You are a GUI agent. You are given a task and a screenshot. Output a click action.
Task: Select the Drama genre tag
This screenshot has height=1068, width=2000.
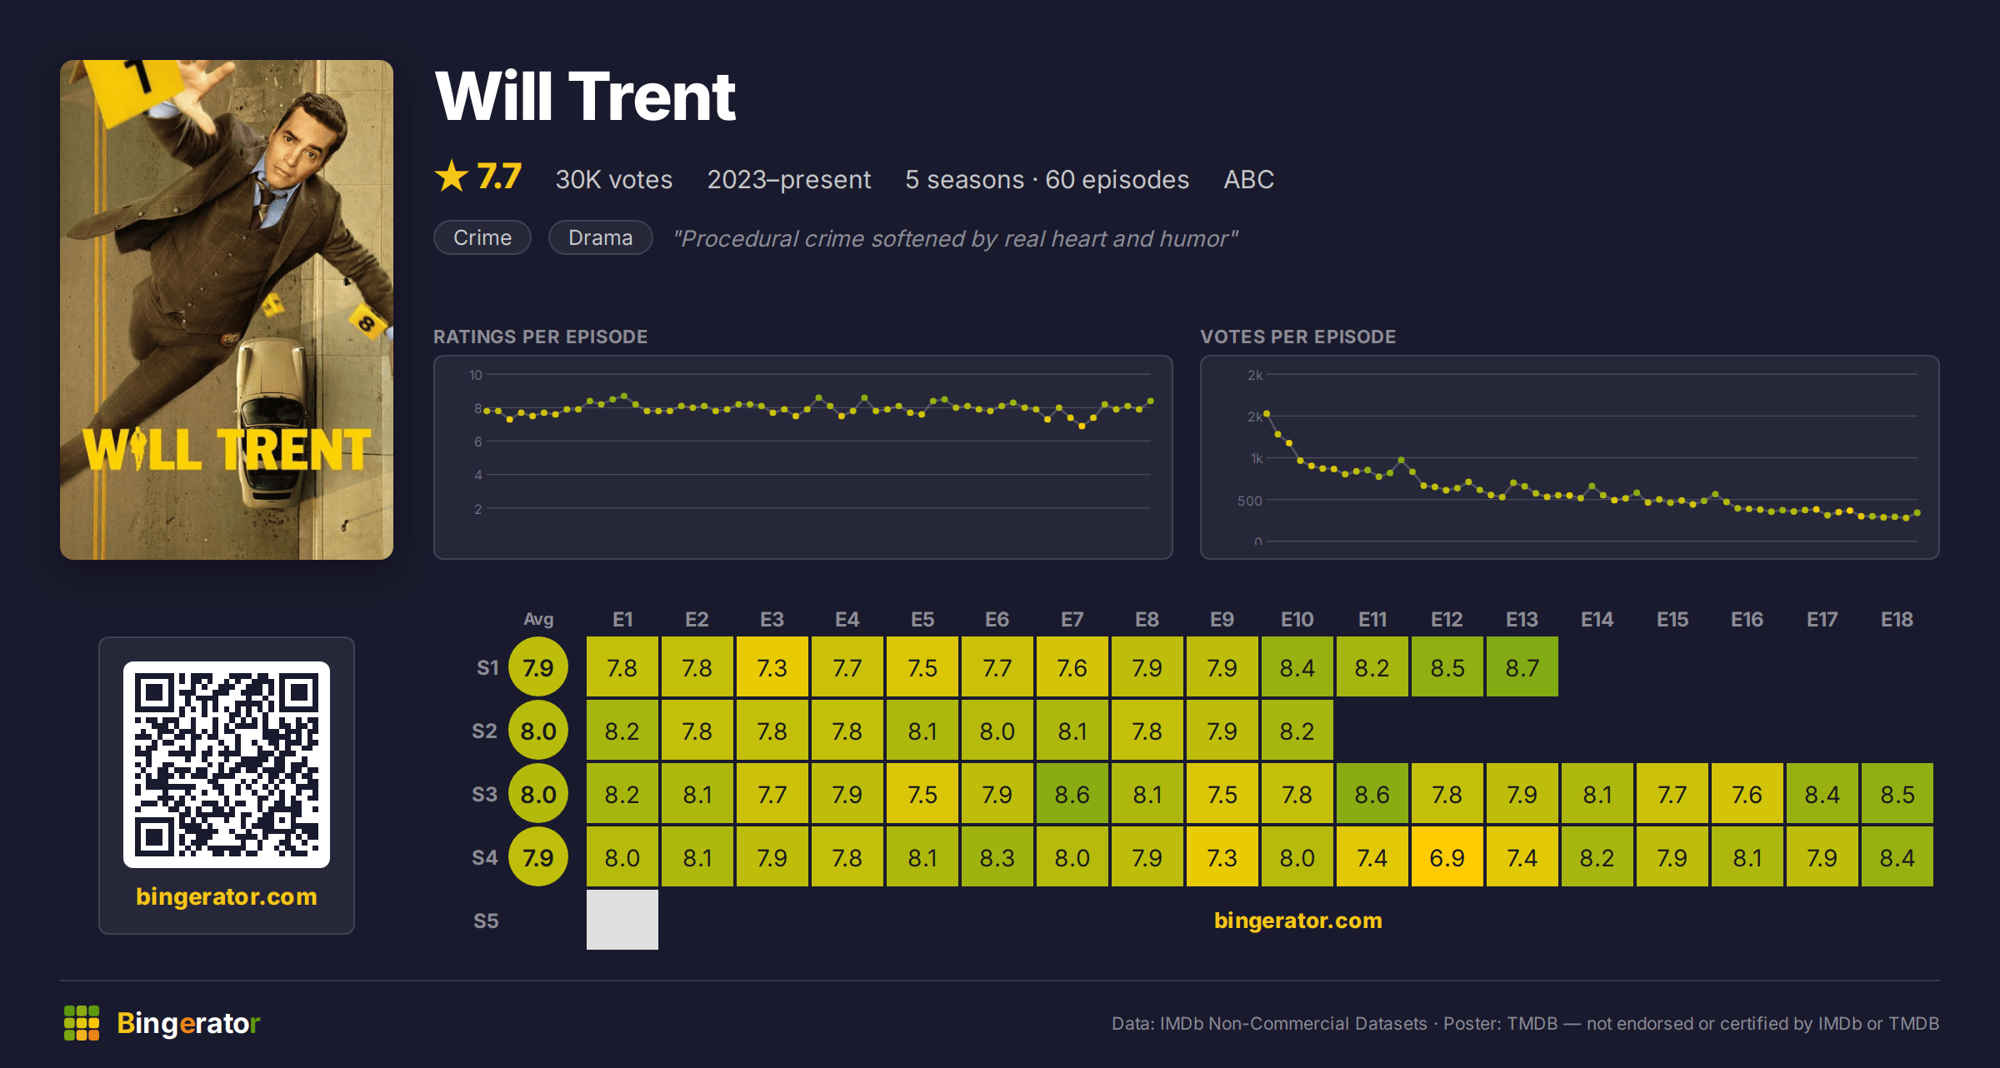600,237
